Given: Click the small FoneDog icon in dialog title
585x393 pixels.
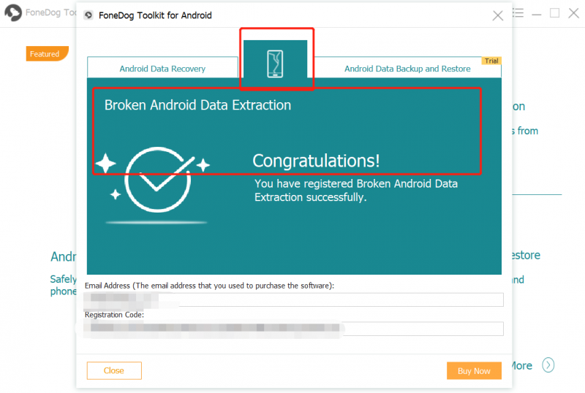Looking at the screenshot, I should [x=88, y=15].
